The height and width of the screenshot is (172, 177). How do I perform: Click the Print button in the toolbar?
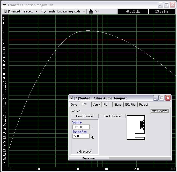(x=94, y=11)
